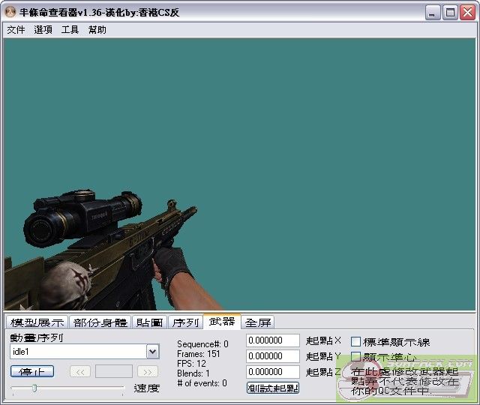Click the previous frame << button

[x=80, y=371]
